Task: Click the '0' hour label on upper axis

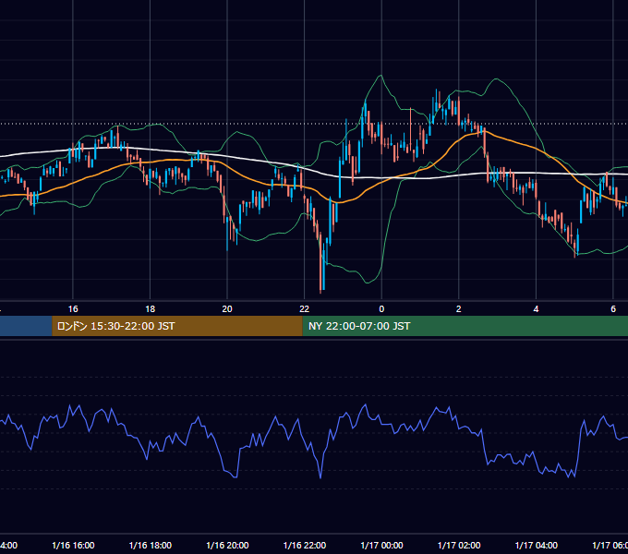Action: click(381, 309)
